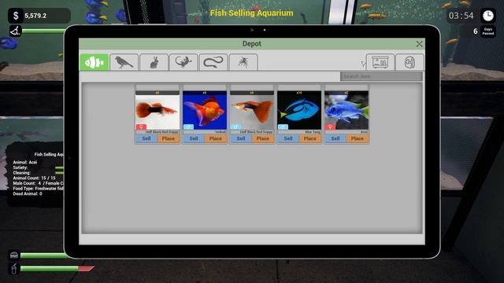Image resolution: width=504 pixels, height=283 pixels.
Task: Click the Fish Selling Aquarium heading
Action: (252, 13)
